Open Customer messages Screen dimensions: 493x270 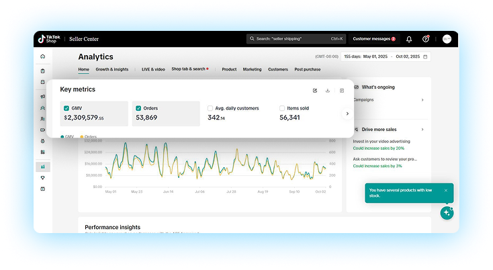point(373,39)
